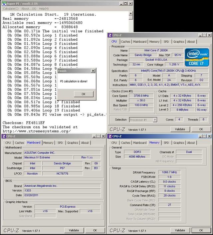213x235 pixels.
Task: Open Graphics tab in the Memory window
Action: point(179,143)
